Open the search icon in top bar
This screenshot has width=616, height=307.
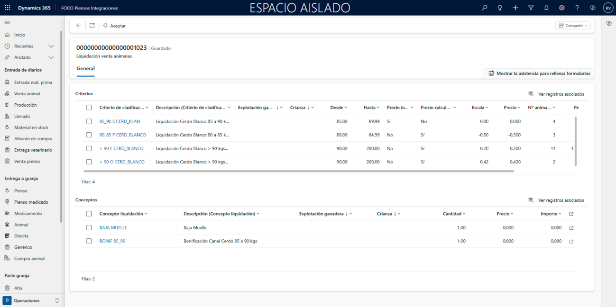(484, 8)
